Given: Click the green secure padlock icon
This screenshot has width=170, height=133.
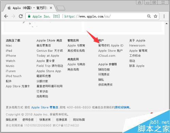Looking at the screenshot, I should click(29, 16).
